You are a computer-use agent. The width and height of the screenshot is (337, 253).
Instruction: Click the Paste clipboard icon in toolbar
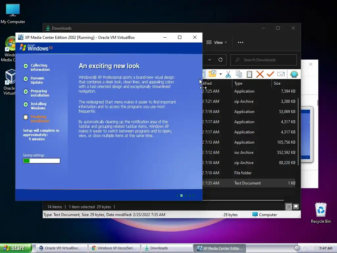point(249,74)
